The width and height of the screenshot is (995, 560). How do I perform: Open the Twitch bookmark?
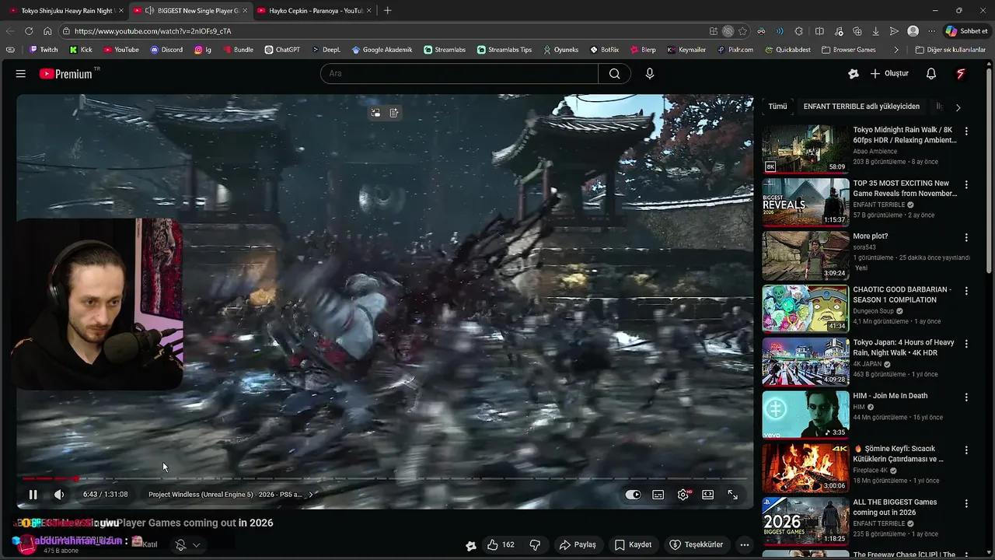coord(44,50)
